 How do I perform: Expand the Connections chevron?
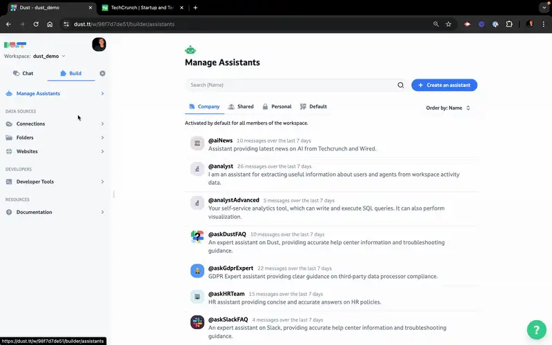pos(102,124)
